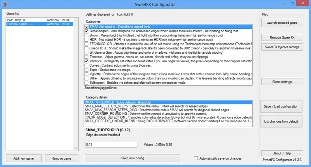This screenshot has height=167, width=311.
Task: Click Remove SweetFX button
Action: tap(282, 37)
